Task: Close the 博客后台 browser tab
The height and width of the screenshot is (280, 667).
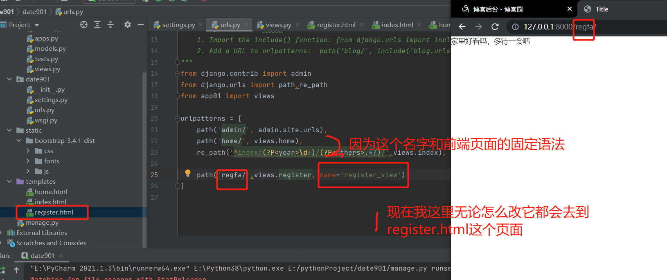Action: point(570,9)
